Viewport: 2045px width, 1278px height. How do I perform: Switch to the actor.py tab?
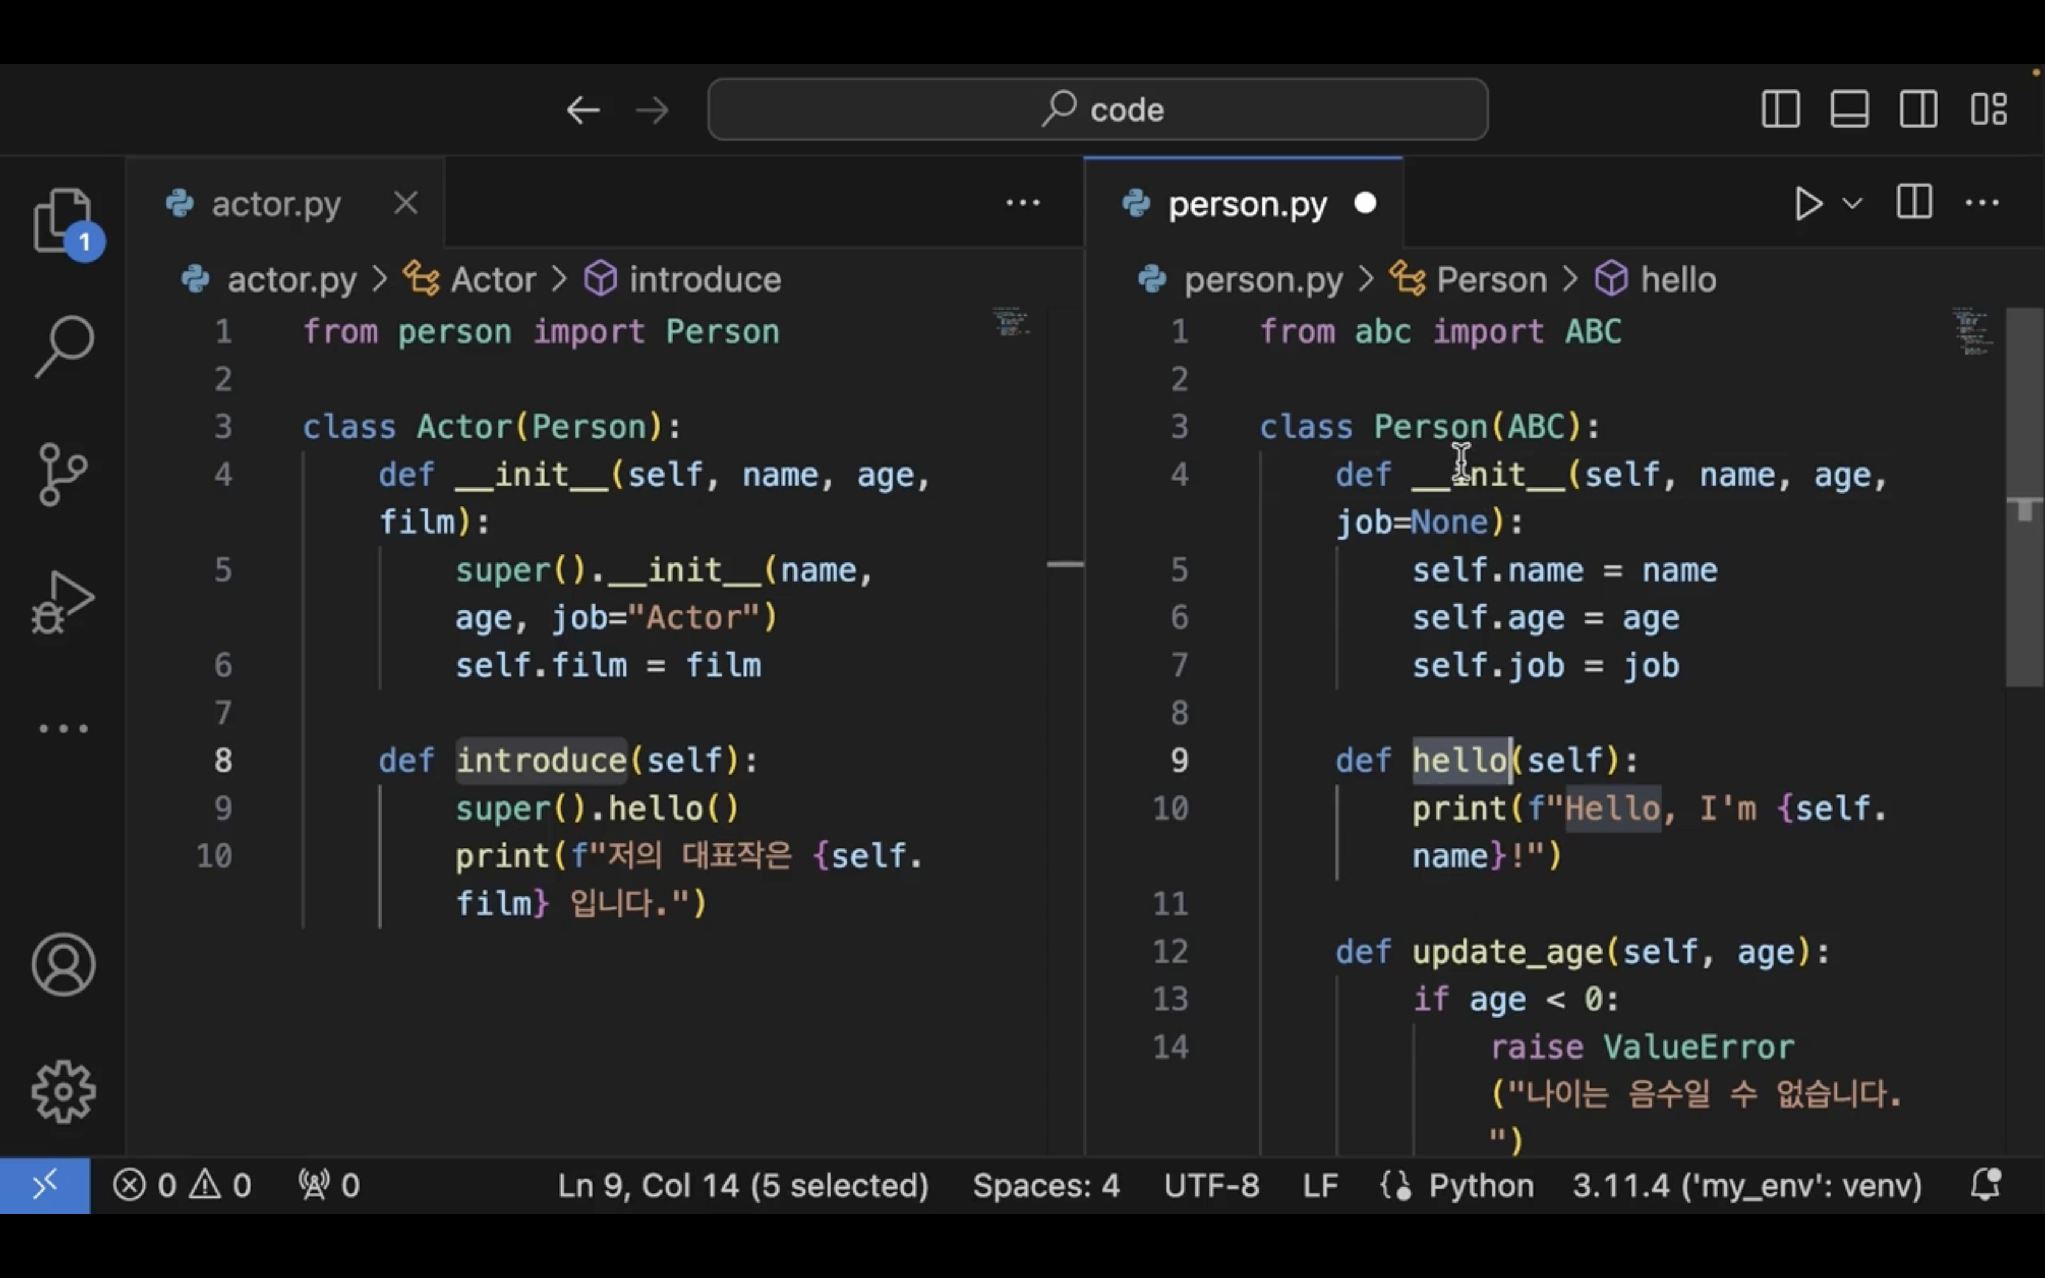click(276, 204)
